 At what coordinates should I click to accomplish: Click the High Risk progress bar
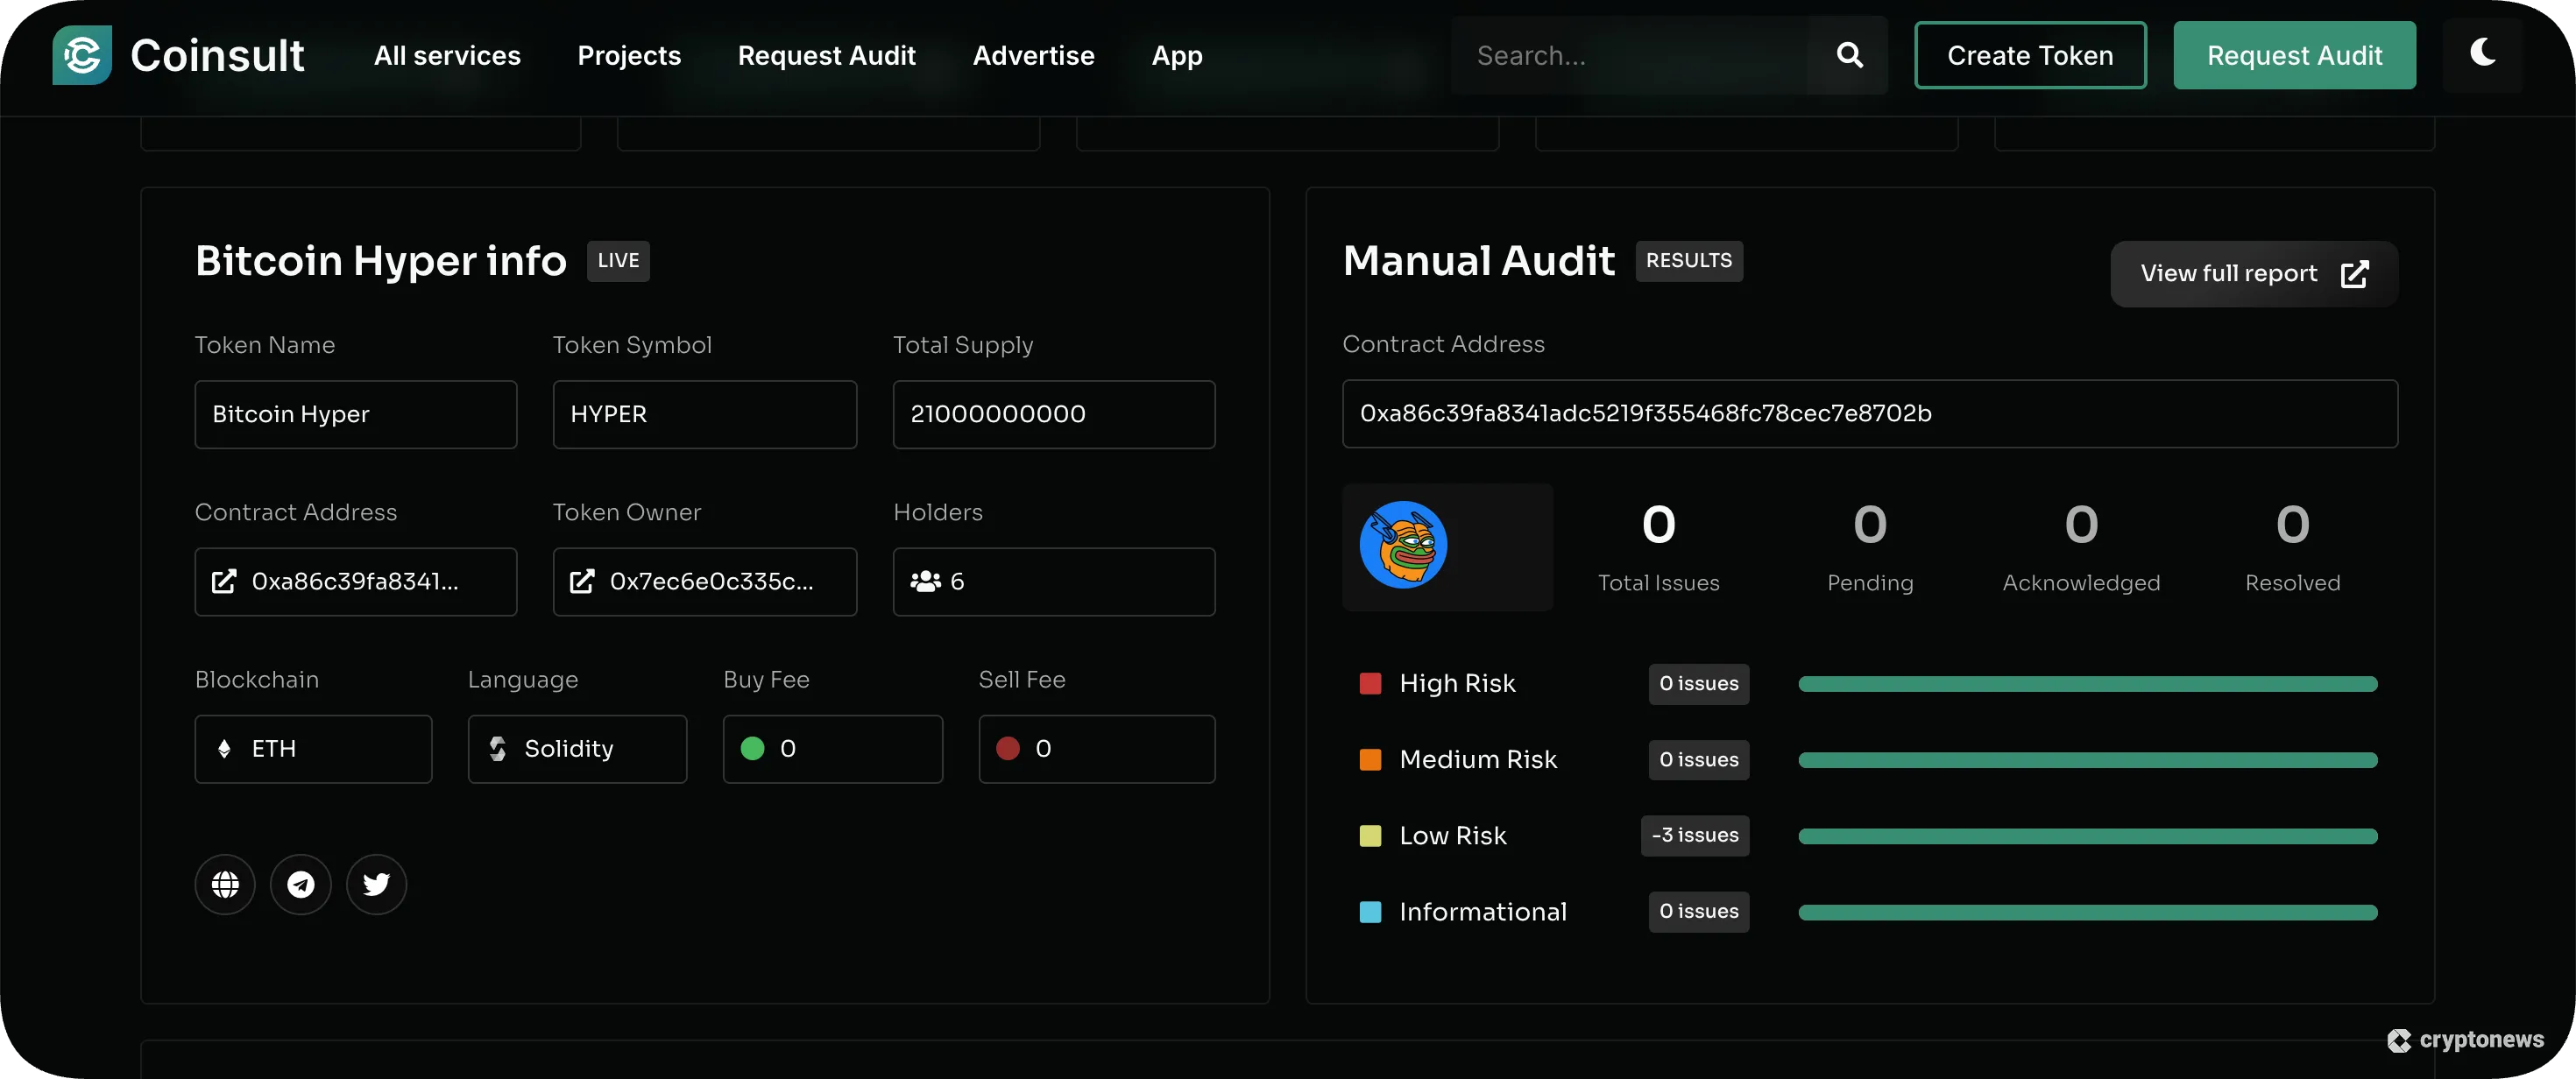coord(2087,684)
